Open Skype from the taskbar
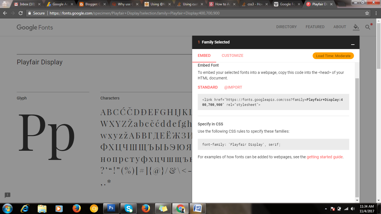This screenshot has height=214, width=381. (128, 208)
